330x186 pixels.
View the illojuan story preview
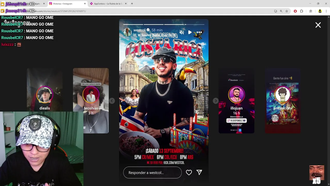pos(236,101)
